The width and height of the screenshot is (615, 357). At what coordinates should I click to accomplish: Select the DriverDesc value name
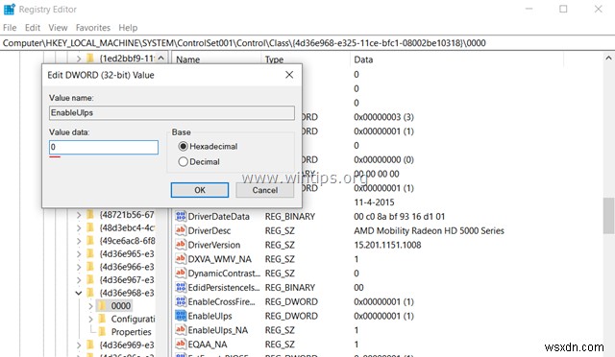tap(209, 230)
